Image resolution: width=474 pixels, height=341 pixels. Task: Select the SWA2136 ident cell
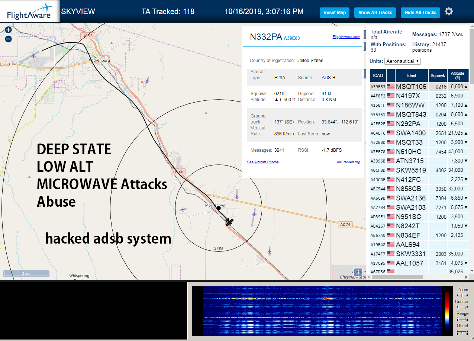(x=412, y=198)
